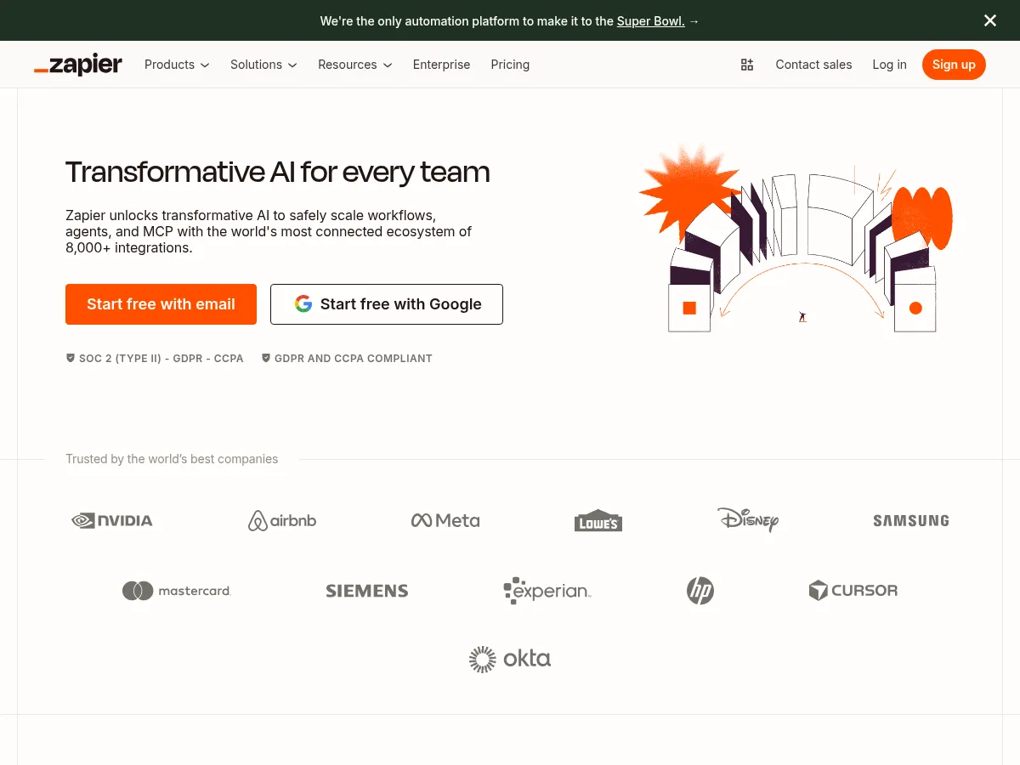Viewport: 1020px width, 765px height.
Task: Click the orange Sign up button
Action: tap(954, 65)
